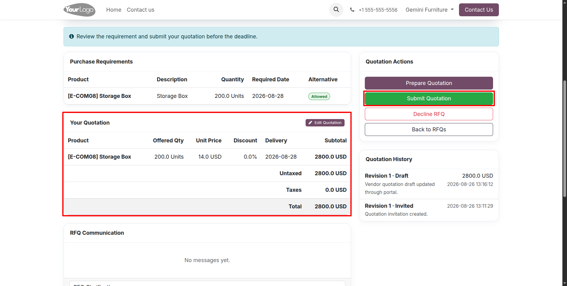Click the phone icon beside the number

point(352,10)
